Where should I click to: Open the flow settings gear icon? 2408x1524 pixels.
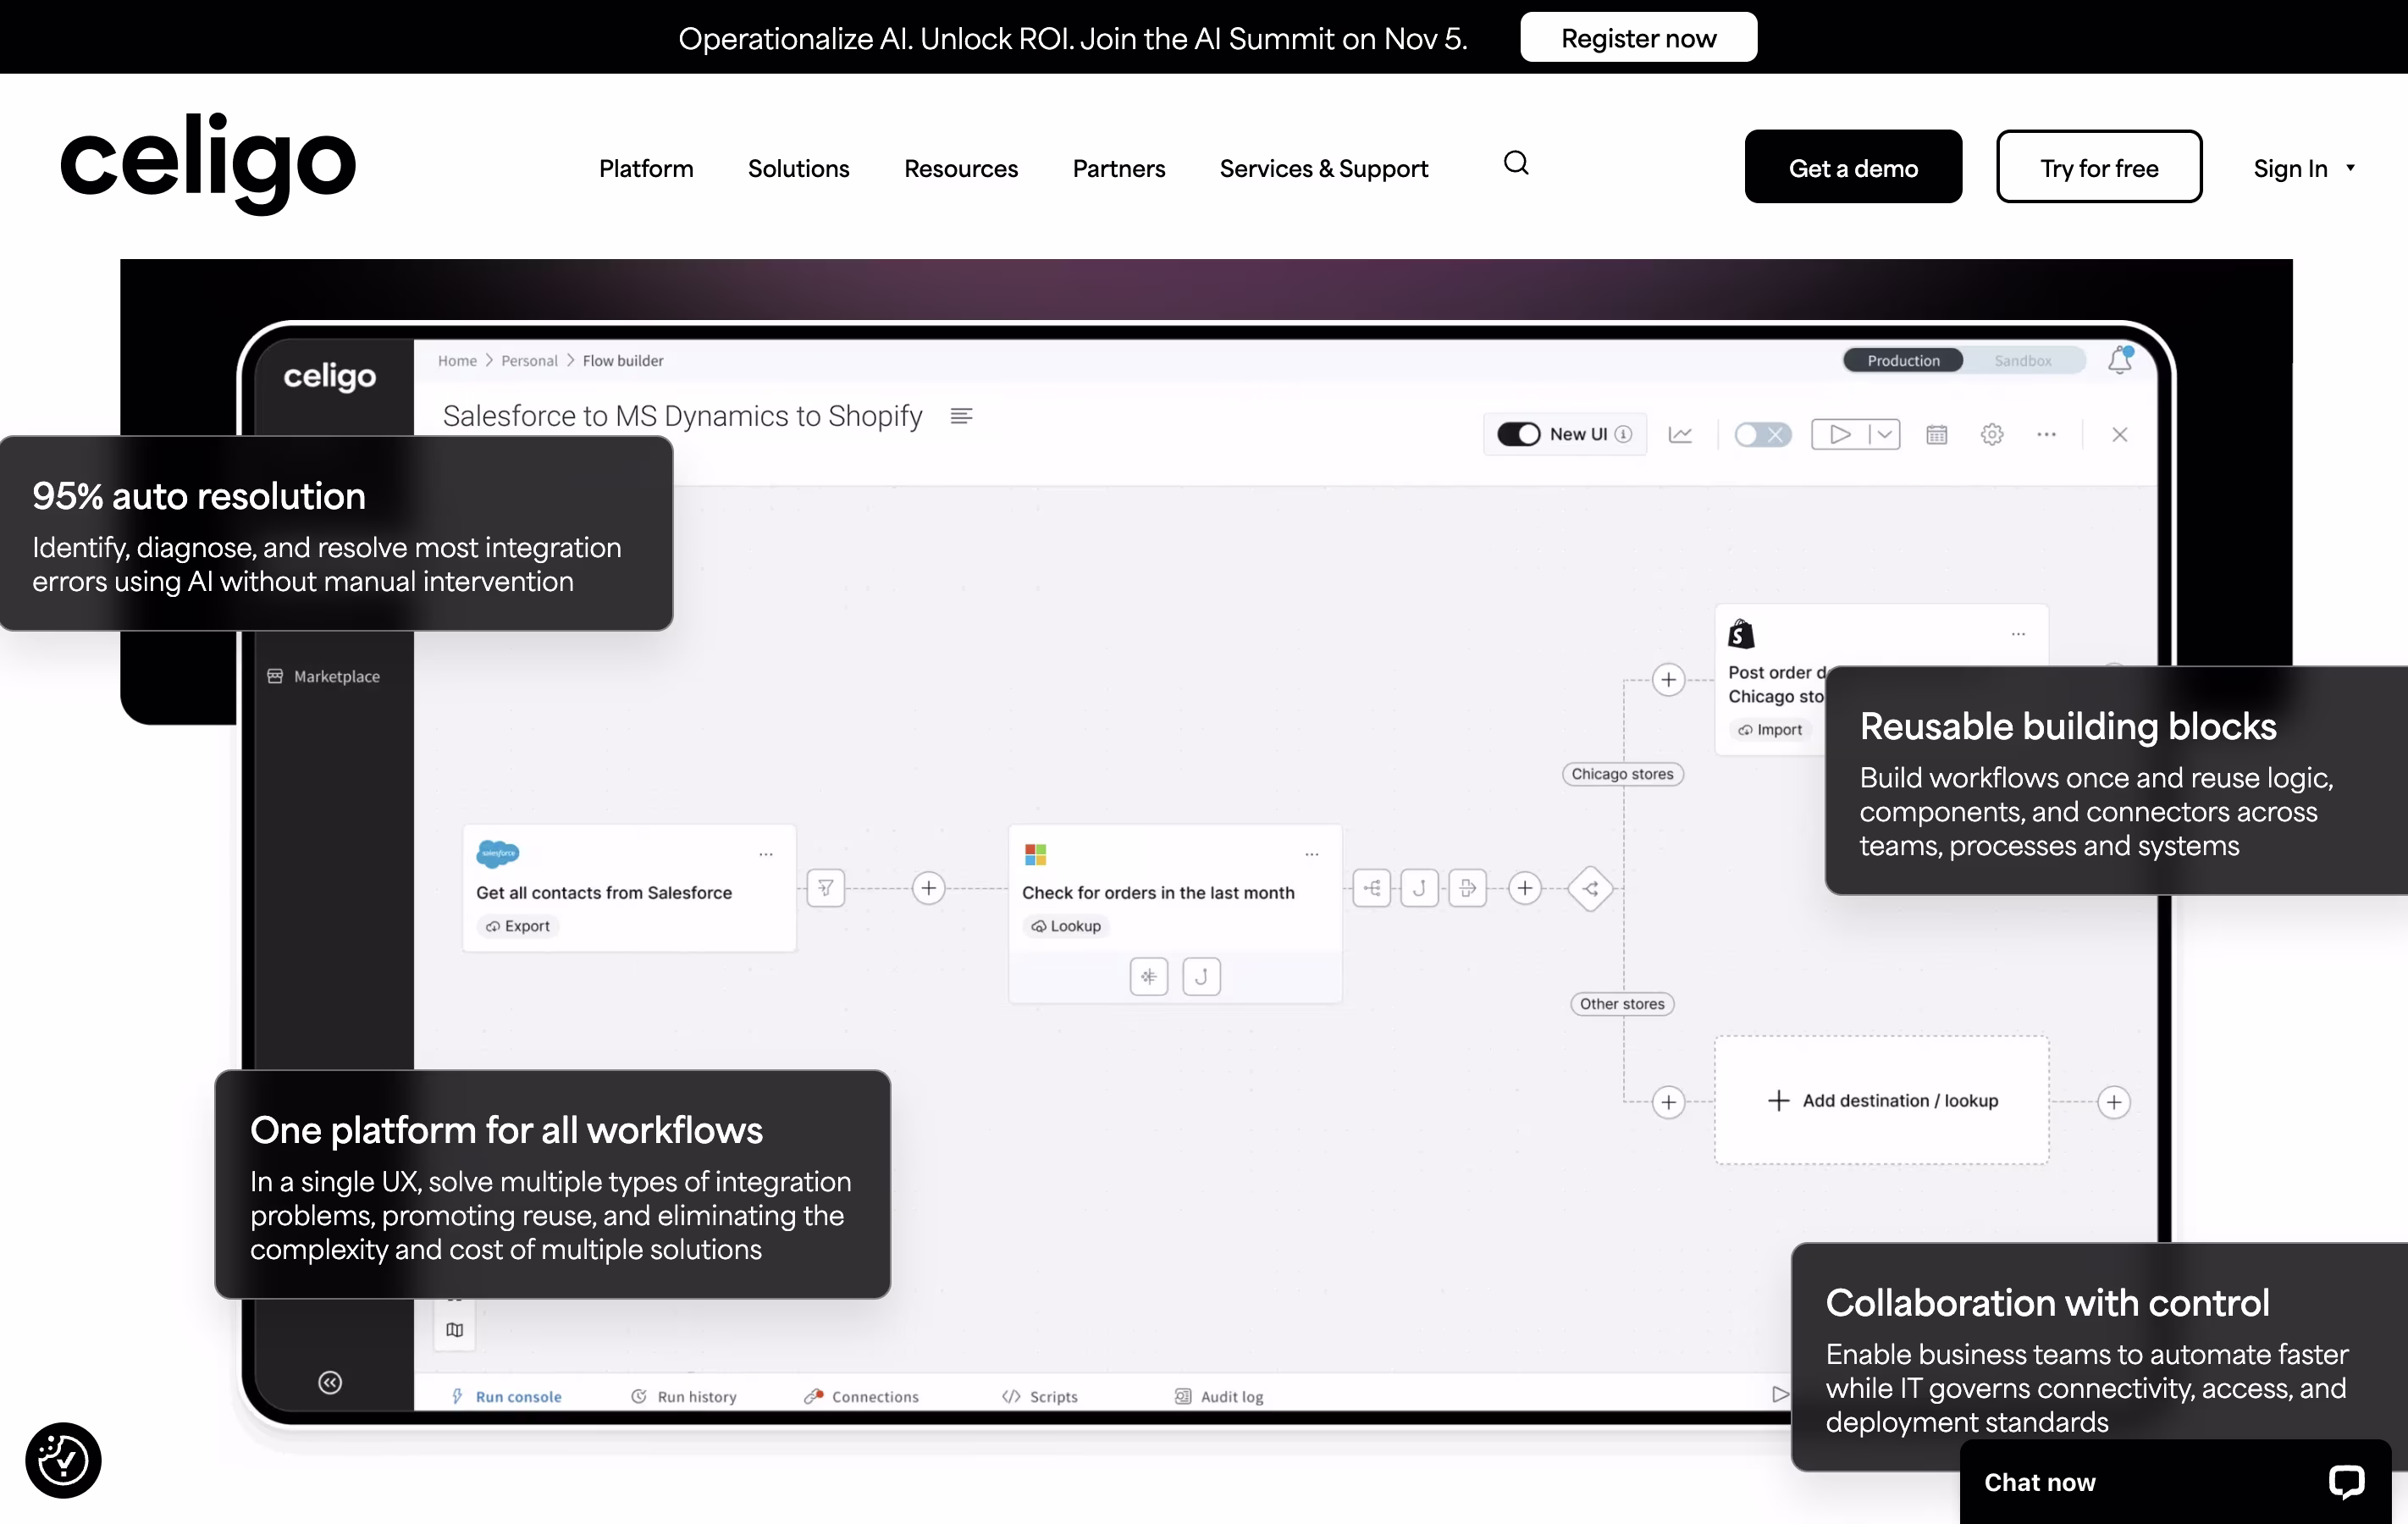(x=1991, y=434)
